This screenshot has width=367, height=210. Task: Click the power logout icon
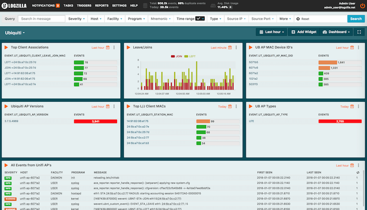point(362,6)
